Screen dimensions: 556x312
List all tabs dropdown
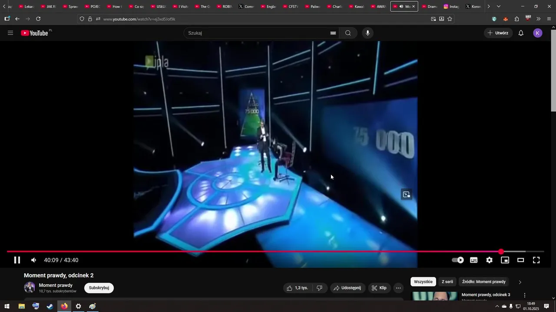coord(498,6)
